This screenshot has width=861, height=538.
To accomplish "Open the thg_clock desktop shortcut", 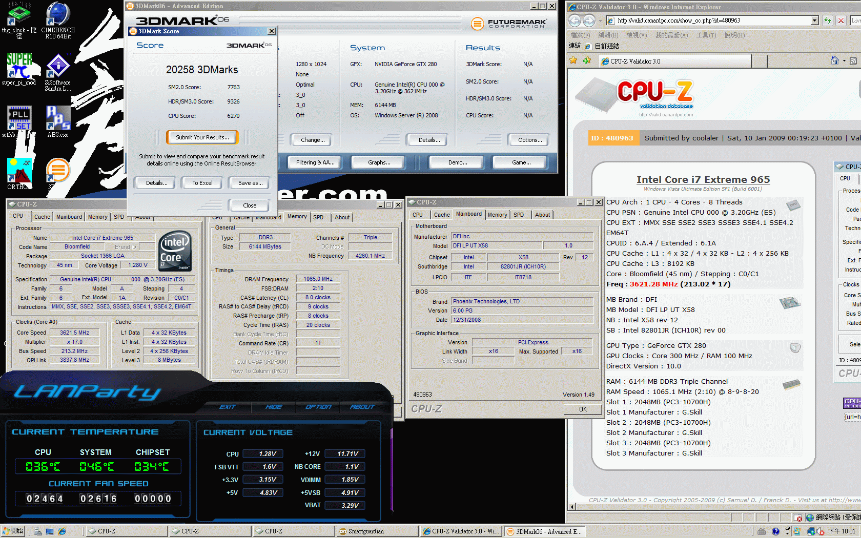I will pos(19,19).
